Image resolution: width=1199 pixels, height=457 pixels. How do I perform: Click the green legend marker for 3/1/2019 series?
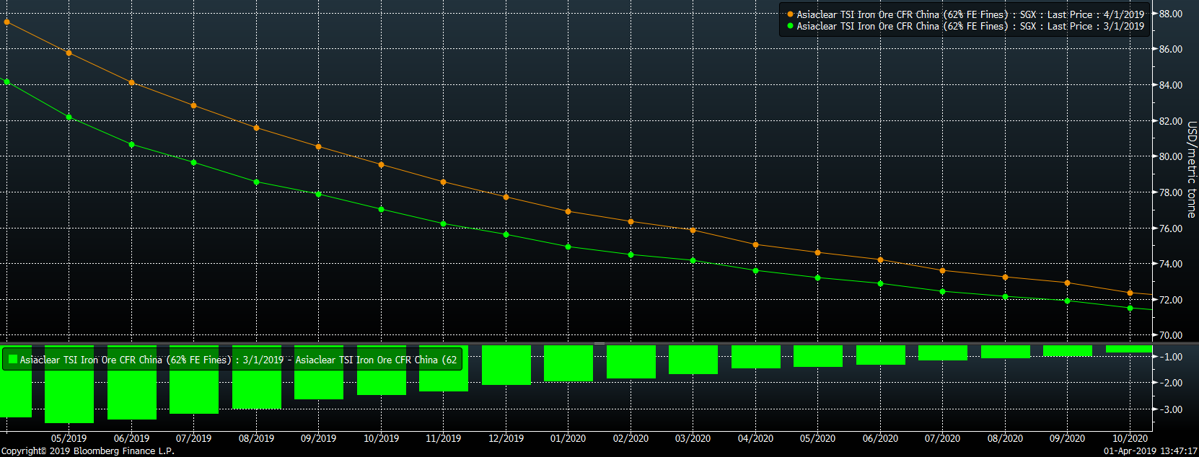[790, 26]
